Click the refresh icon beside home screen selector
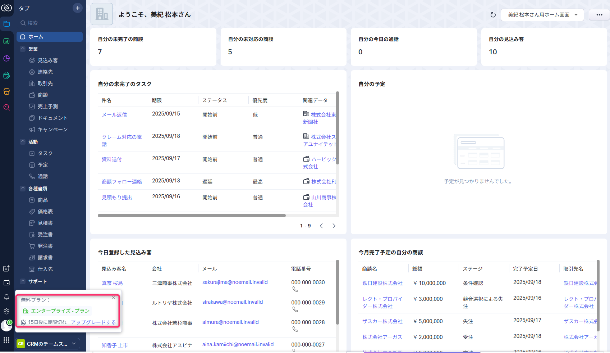610x353 pixels. (x=493, y=15)
